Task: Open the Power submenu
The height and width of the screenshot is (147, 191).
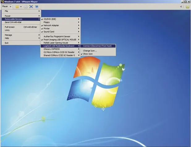Action: pos(21,16)
